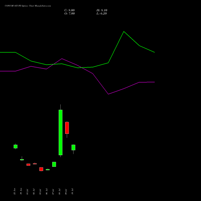Click the red candle for 03 Jul

click(x=41, y=169)
